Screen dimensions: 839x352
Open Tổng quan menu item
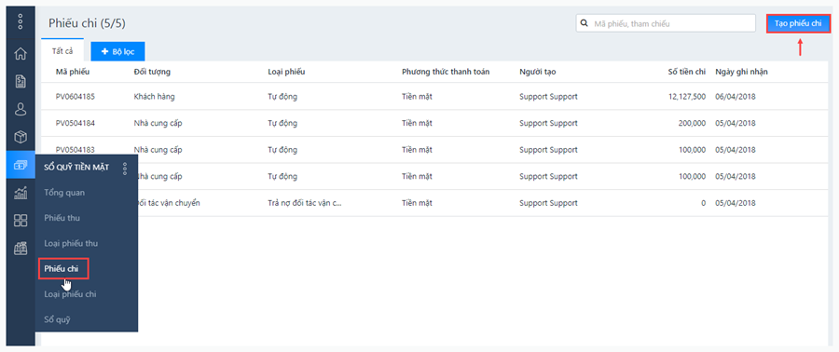(x=64, y=192)
